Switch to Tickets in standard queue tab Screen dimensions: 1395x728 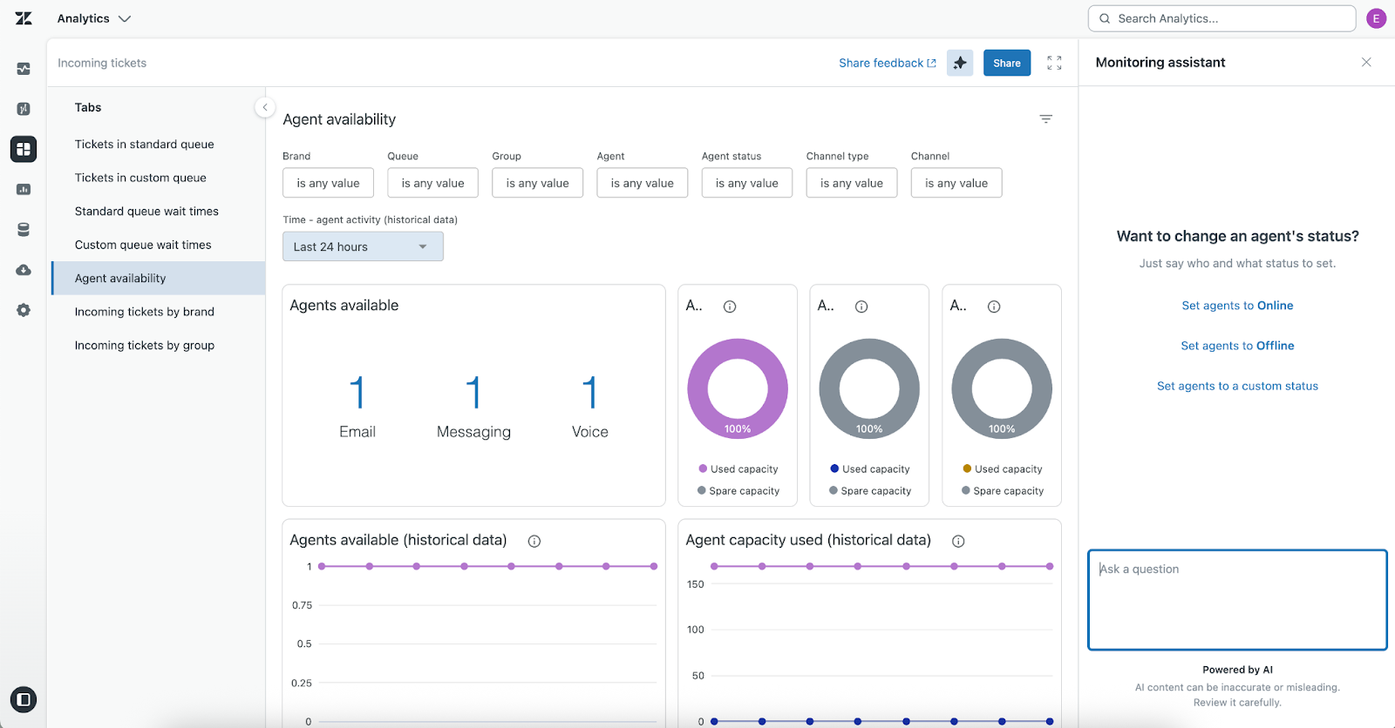pyautogui.click(x=144, y=145)
